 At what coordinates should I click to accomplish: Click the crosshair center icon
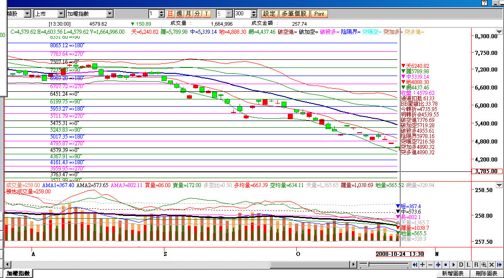tap(438, 265)
